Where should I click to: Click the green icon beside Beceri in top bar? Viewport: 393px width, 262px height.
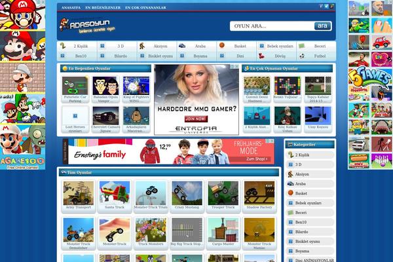coord(301,46)
